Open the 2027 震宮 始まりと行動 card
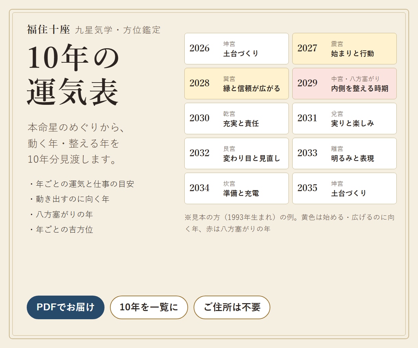The height and width of the screenshot is (348, 418). [344, 49]
